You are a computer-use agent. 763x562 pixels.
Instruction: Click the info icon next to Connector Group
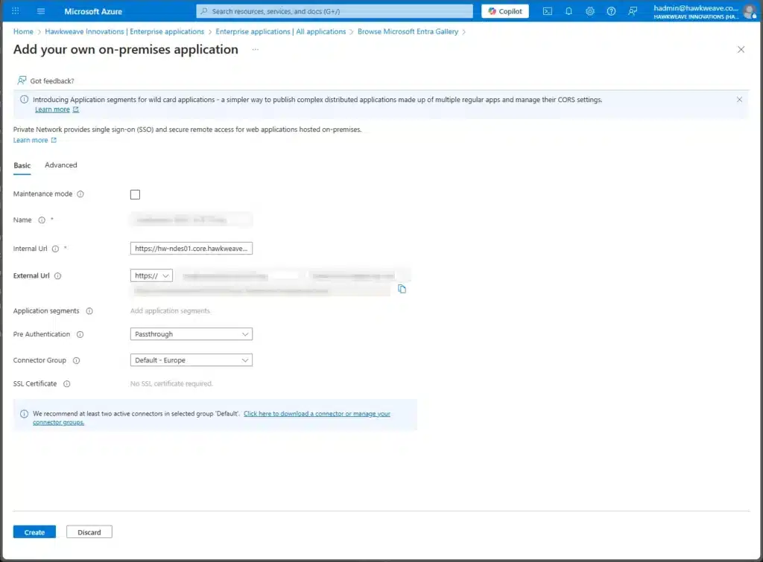tap(76, 360)
